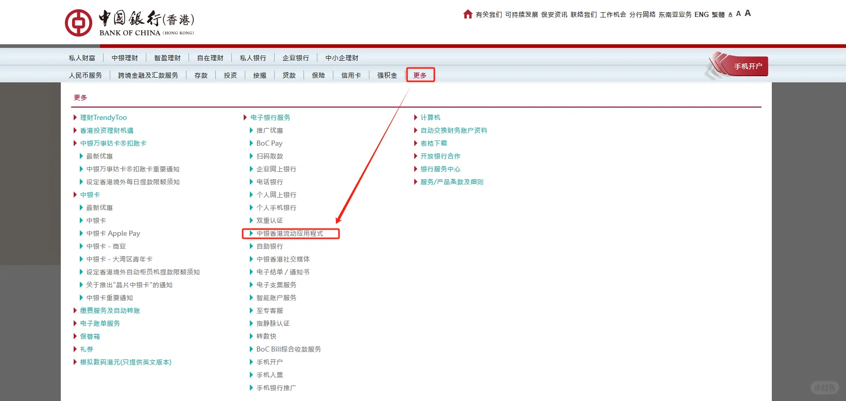Open 个人网上银行 link
The height and width of the screenshot is (401, 846).
pyautogui.click(x=276, y=195)
